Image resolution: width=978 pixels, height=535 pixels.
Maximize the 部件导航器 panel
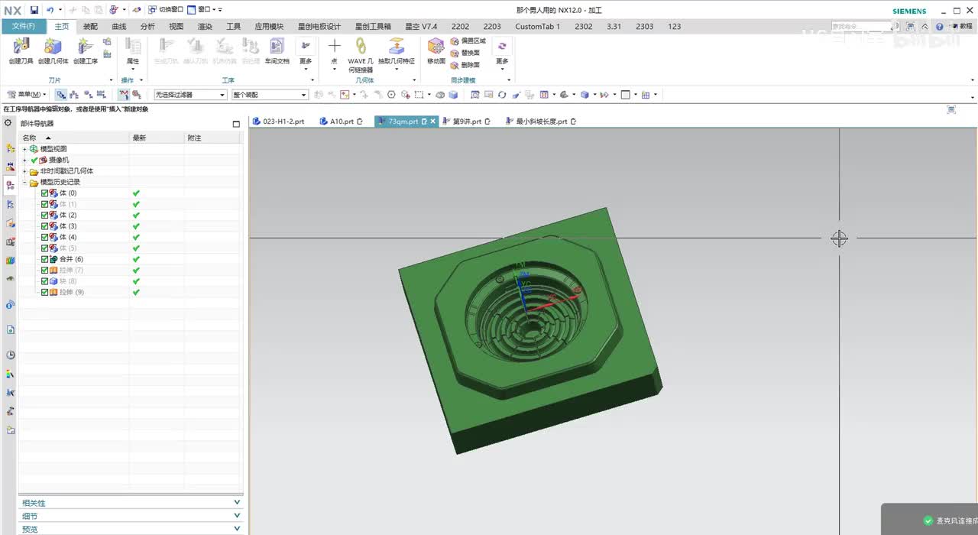pyautogui.click(x=236, y=124)
